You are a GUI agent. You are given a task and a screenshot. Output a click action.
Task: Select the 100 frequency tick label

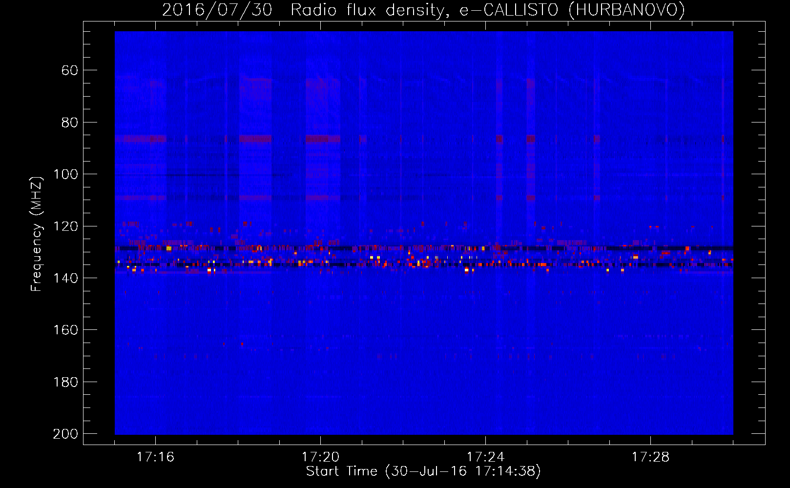click(x=66, y=174)
